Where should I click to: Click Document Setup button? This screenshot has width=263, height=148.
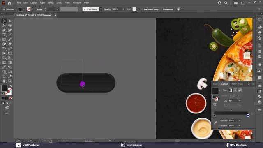click(x=151, y=9)
